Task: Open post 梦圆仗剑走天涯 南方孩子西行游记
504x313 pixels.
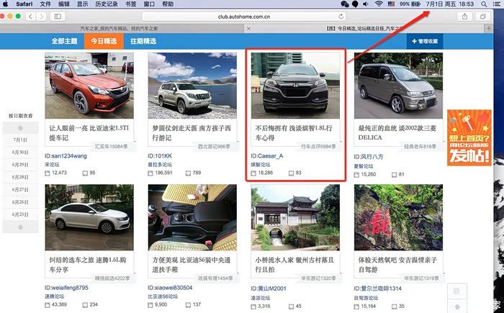Action: [x=192, y=132]
